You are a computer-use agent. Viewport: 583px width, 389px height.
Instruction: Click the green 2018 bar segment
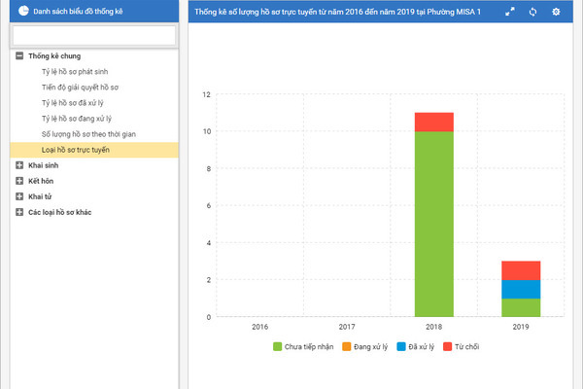pyautogui.click(x=433, y=224)
